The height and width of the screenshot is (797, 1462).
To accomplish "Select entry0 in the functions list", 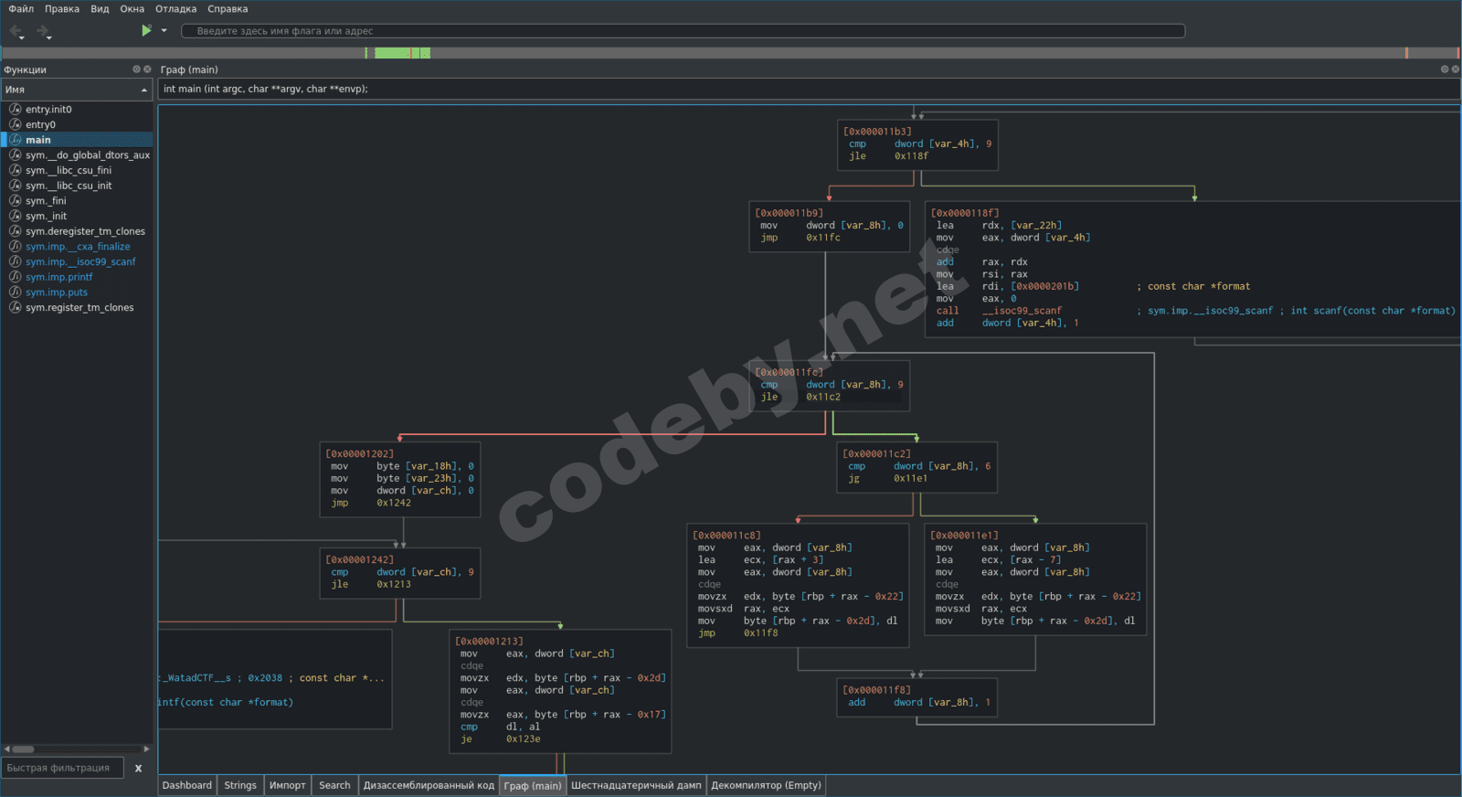I will tap(40, 124).
